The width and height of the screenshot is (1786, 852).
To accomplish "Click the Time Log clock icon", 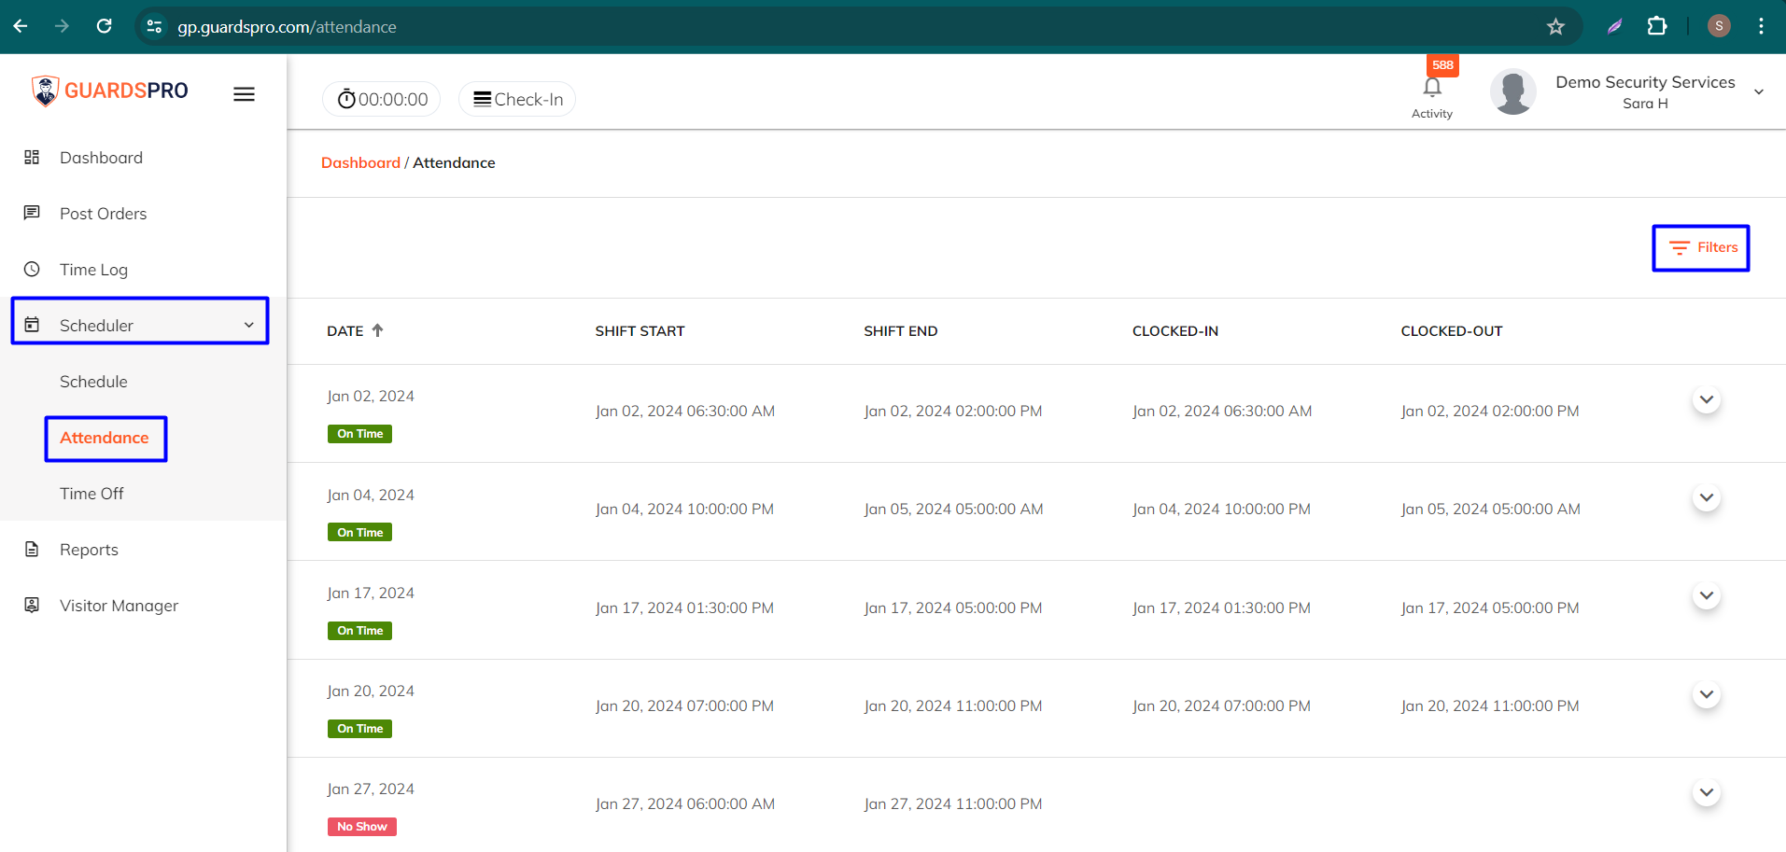I will pos(32,269).
